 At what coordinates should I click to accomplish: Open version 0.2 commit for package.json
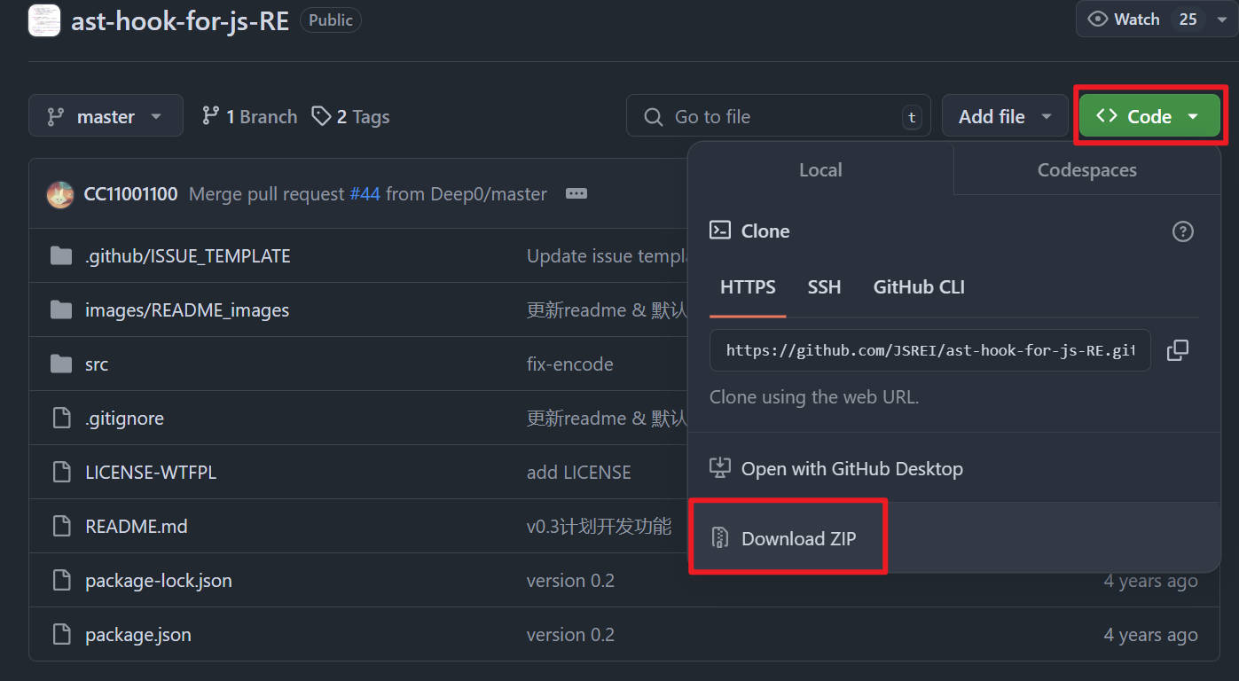pyautogui.click(x=570, y=635)
